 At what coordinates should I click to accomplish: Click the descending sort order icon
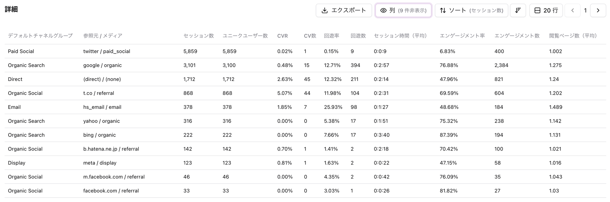[x=518, y=10]
